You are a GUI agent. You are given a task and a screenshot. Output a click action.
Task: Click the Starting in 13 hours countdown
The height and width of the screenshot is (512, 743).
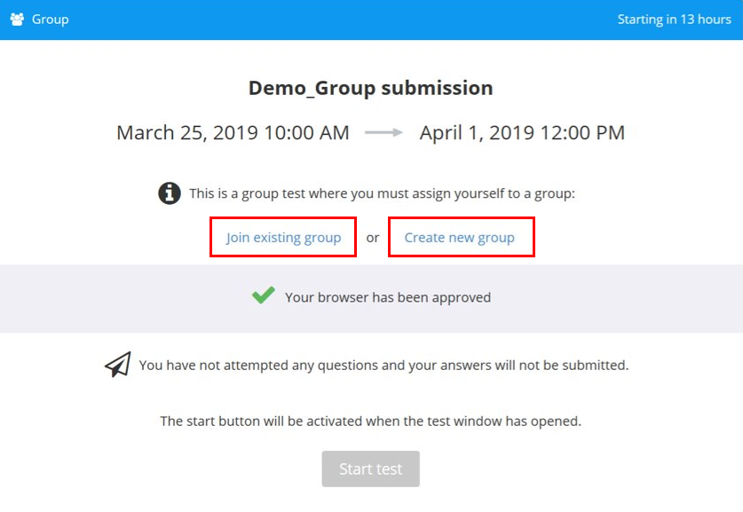click(675, 20)
